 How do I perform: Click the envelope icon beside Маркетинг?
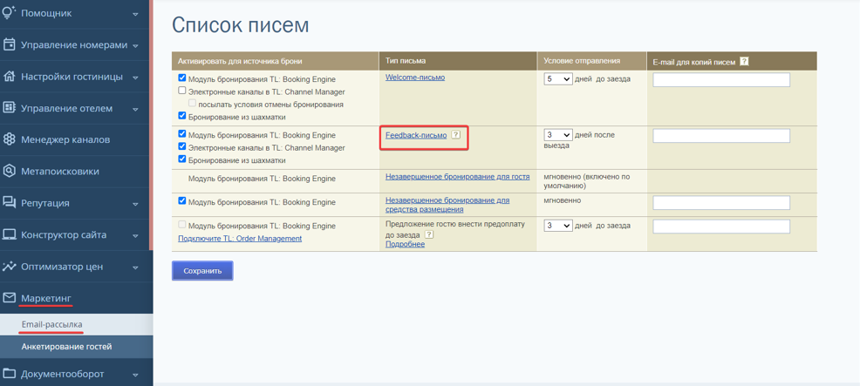point(9,298)
